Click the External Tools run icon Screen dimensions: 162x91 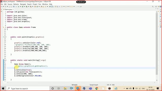click(x=31, y=7)
